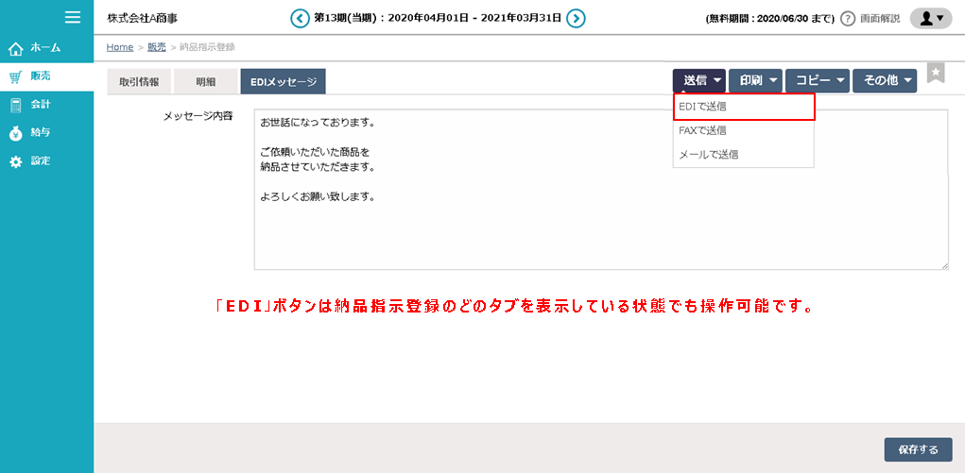Go to previous fiscal period arrow
The width and height of the screenshot is (965, 473).
(300, 18)
